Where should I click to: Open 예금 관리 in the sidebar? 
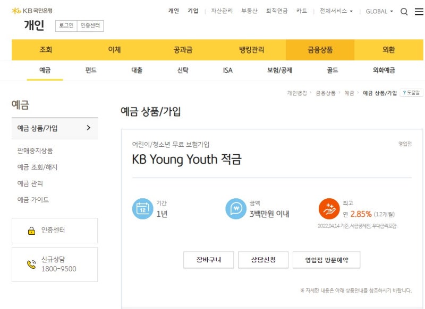click(x=30, y=183)
